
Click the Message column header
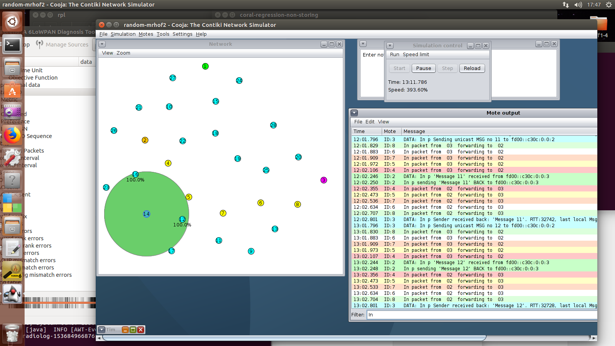point(499,131)
